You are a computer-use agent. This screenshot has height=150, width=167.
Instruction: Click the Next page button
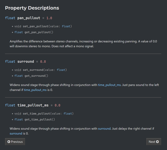(x=153, y=142)
